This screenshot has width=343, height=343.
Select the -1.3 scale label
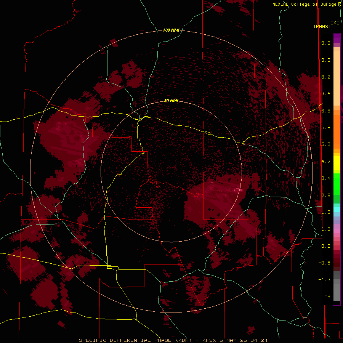click(324, 280)
